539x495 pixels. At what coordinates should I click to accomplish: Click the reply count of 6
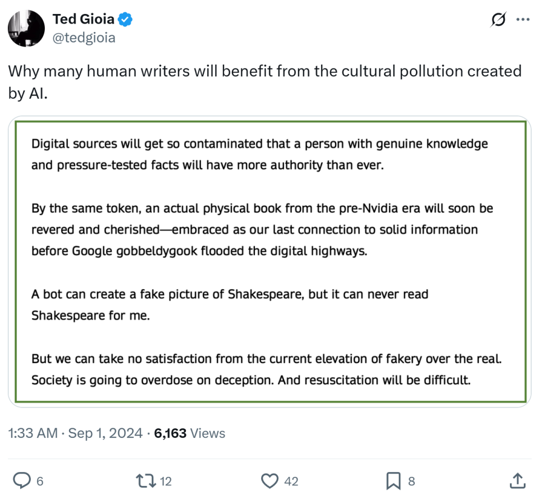point(40,481)
